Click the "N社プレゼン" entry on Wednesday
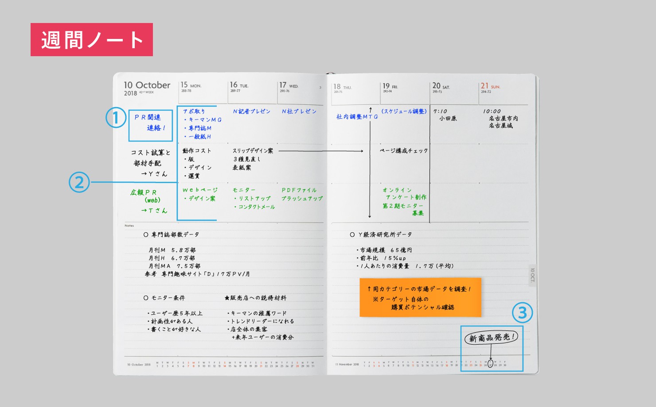The width and height of the screenshot is (656, 407). (299, 111)
